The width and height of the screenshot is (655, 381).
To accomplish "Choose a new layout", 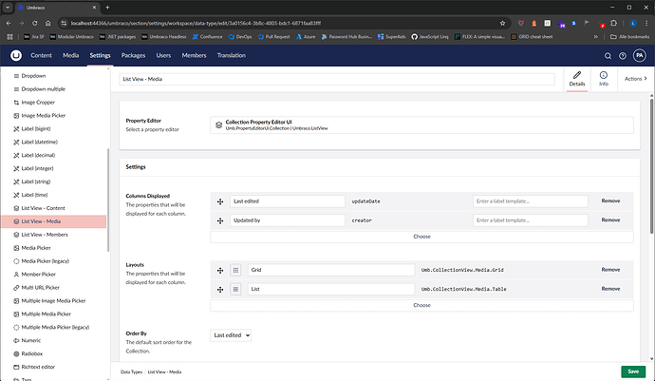I will pyautogui.click(x=421, y=305).
